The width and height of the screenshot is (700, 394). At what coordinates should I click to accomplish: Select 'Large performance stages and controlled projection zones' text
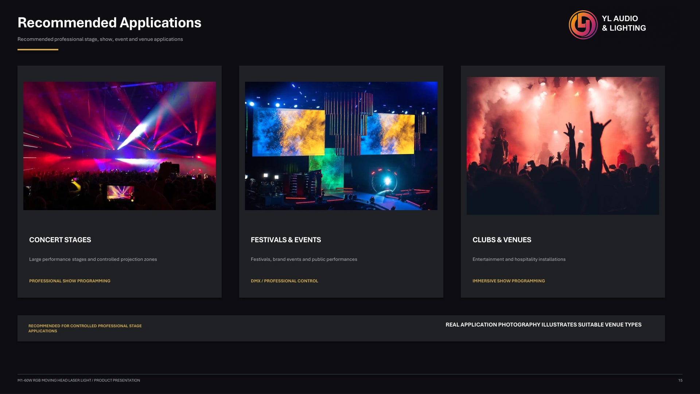(93, 259)
